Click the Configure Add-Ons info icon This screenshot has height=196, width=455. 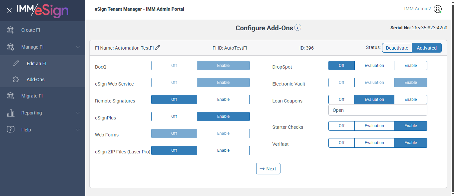pyautogui.click(x=298, y=28)
